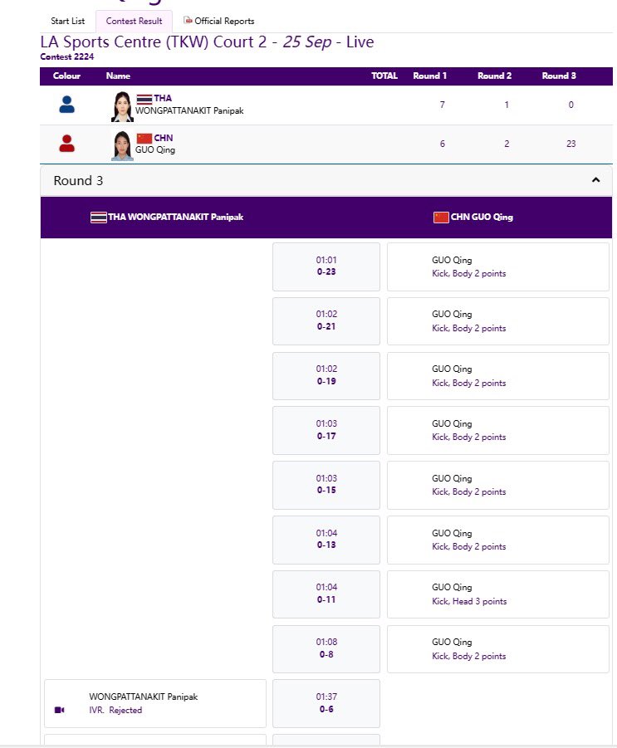
Task: Click the red competitor colour icon
Action: pos(66,143)
